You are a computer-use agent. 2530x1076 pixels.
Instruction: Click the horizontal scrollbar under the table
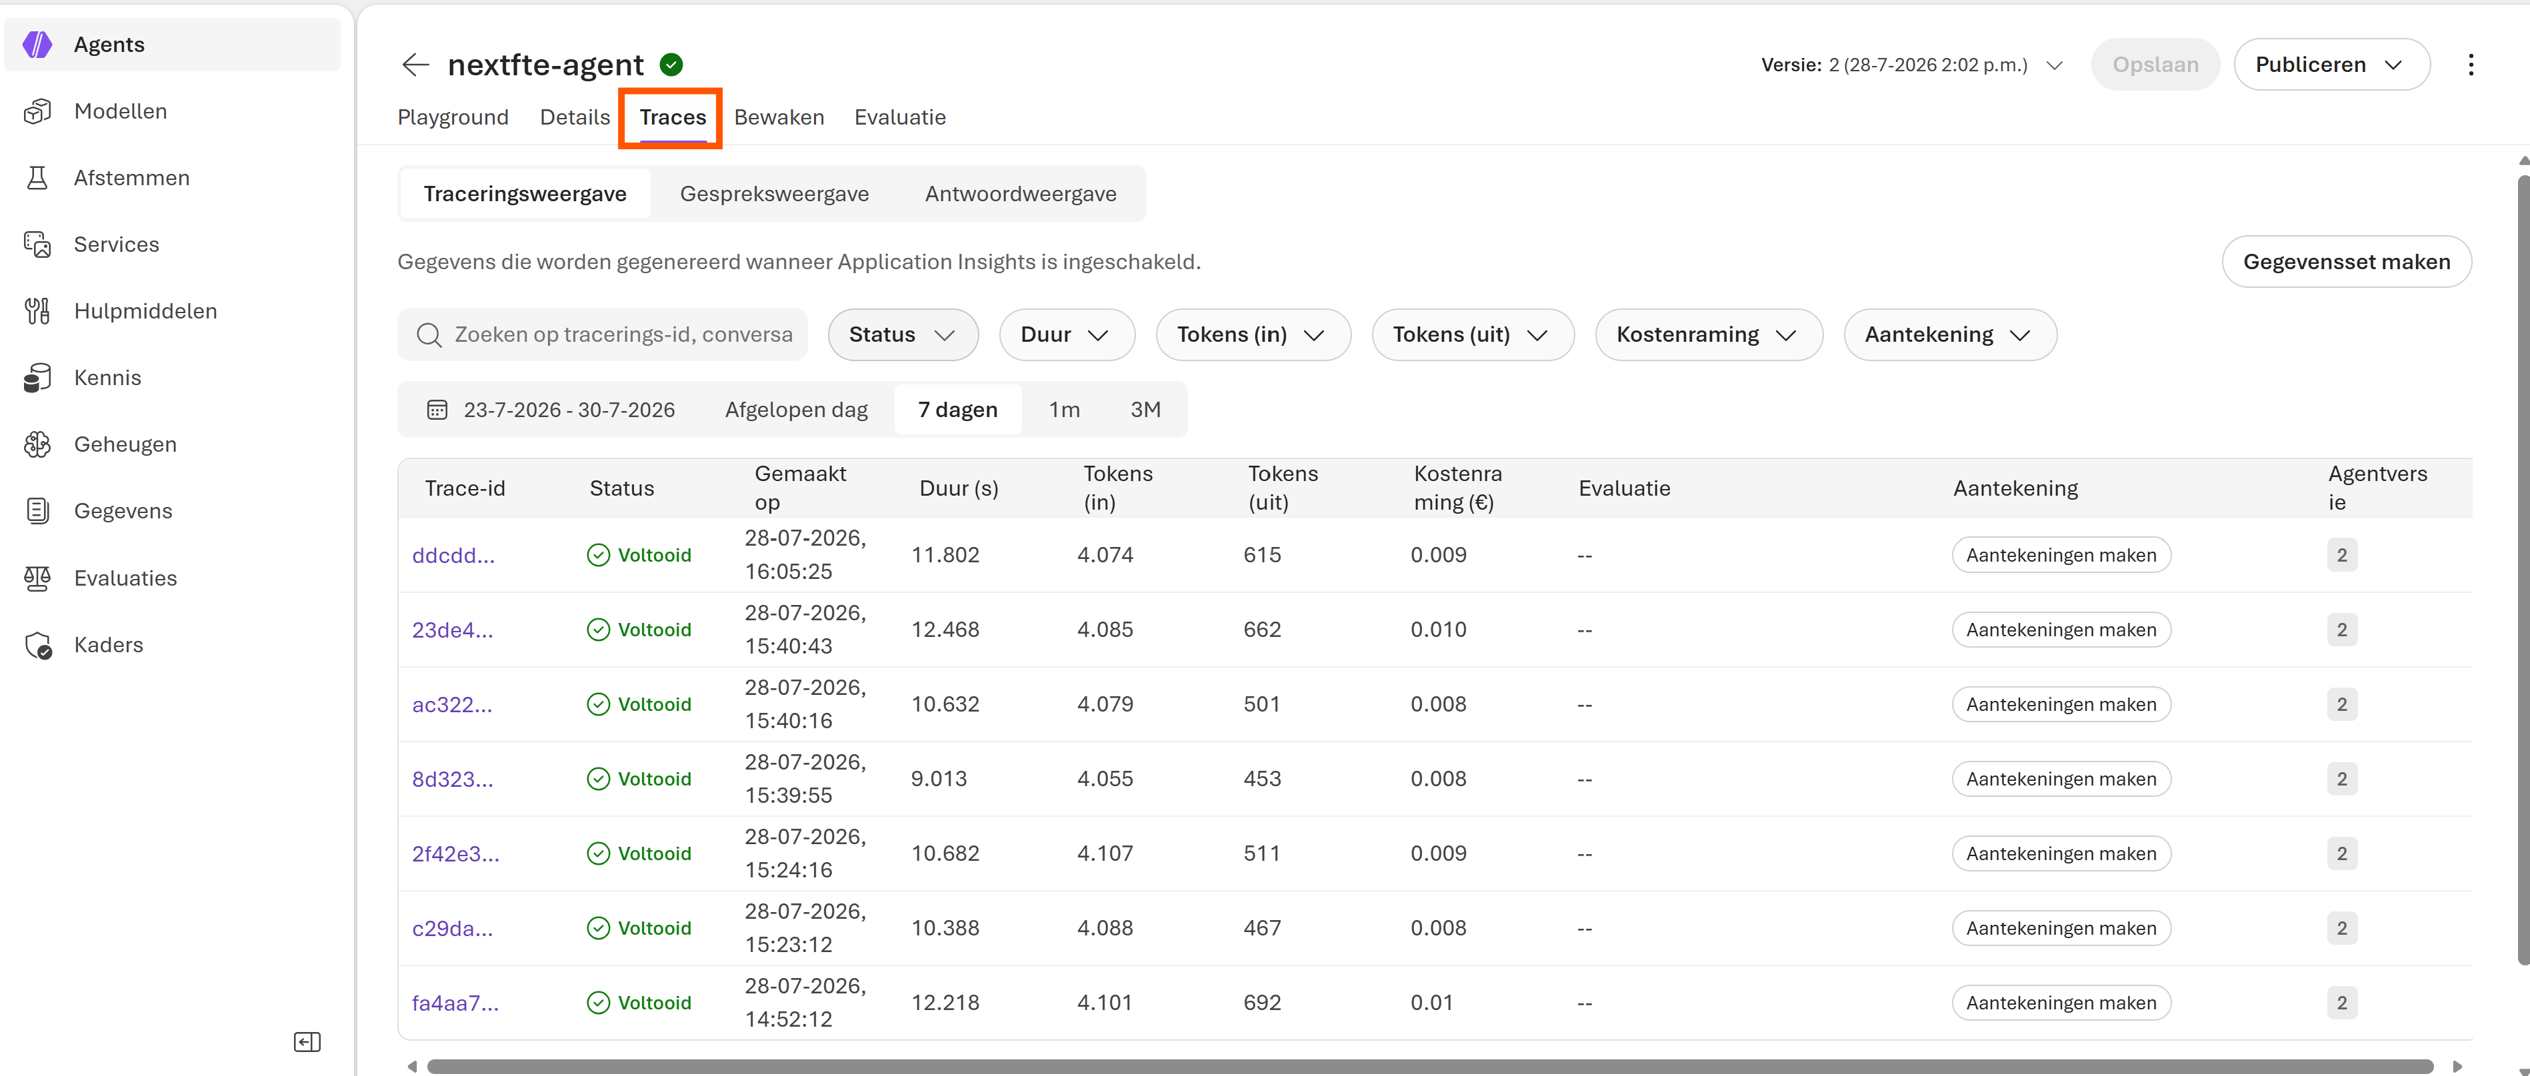tap(1429, 1066)
